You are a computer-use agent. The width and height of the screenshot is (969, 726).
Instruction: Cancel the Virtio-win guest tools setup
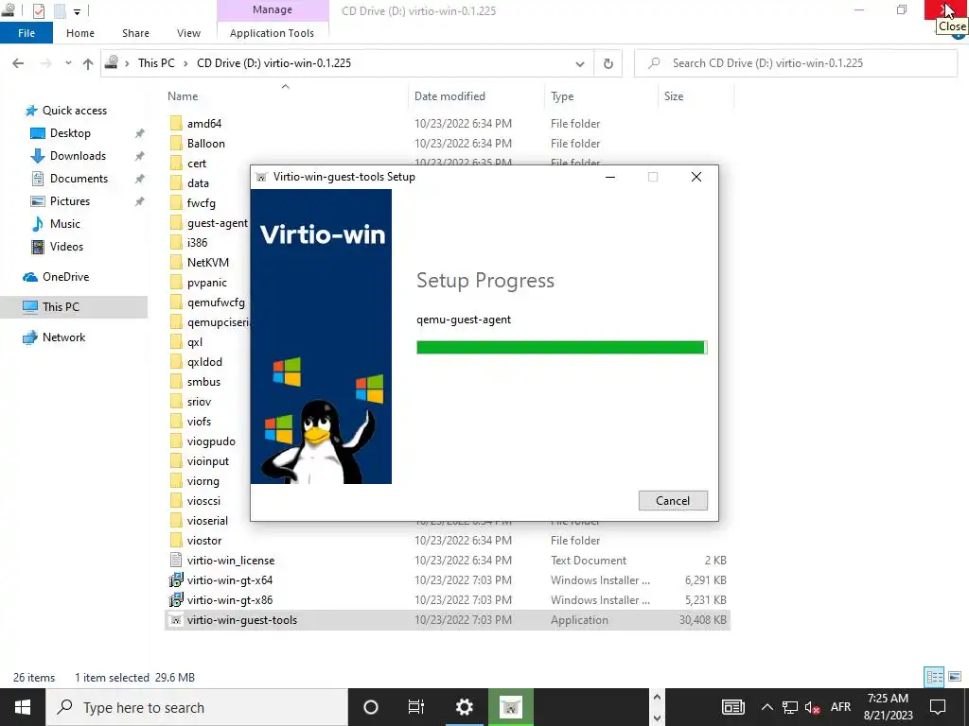[x=673, y=501]
